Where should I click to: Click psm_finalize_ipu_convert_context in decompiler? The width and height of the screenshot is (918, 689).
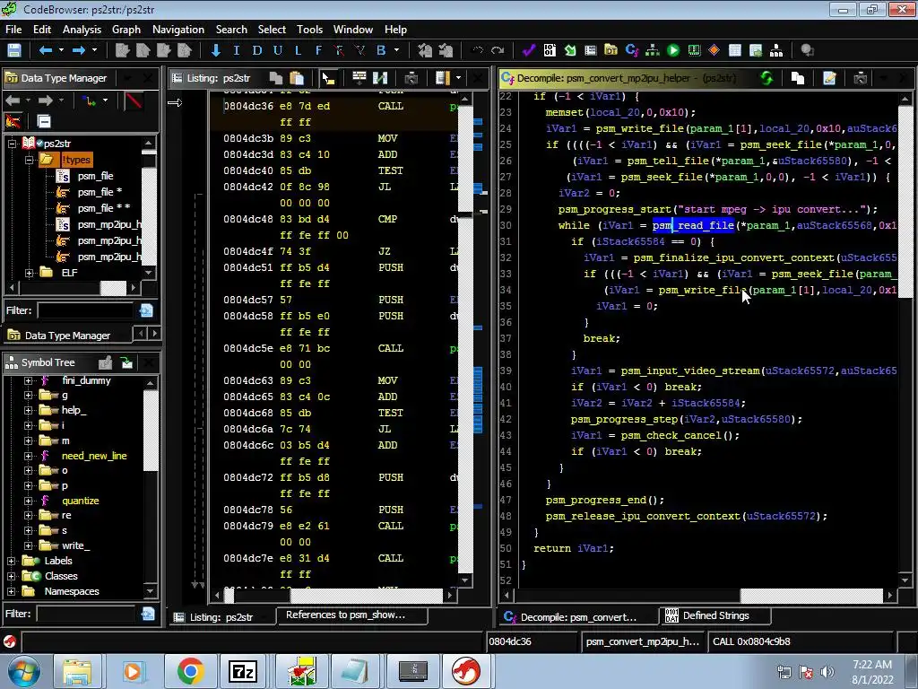(x=733, y=257)
